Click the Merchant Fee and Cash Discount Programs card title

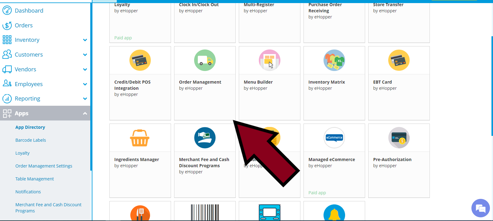coord(204,163)
